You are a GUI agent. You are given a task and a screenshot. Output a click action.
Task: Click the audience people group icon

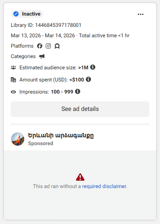(13, 68)
